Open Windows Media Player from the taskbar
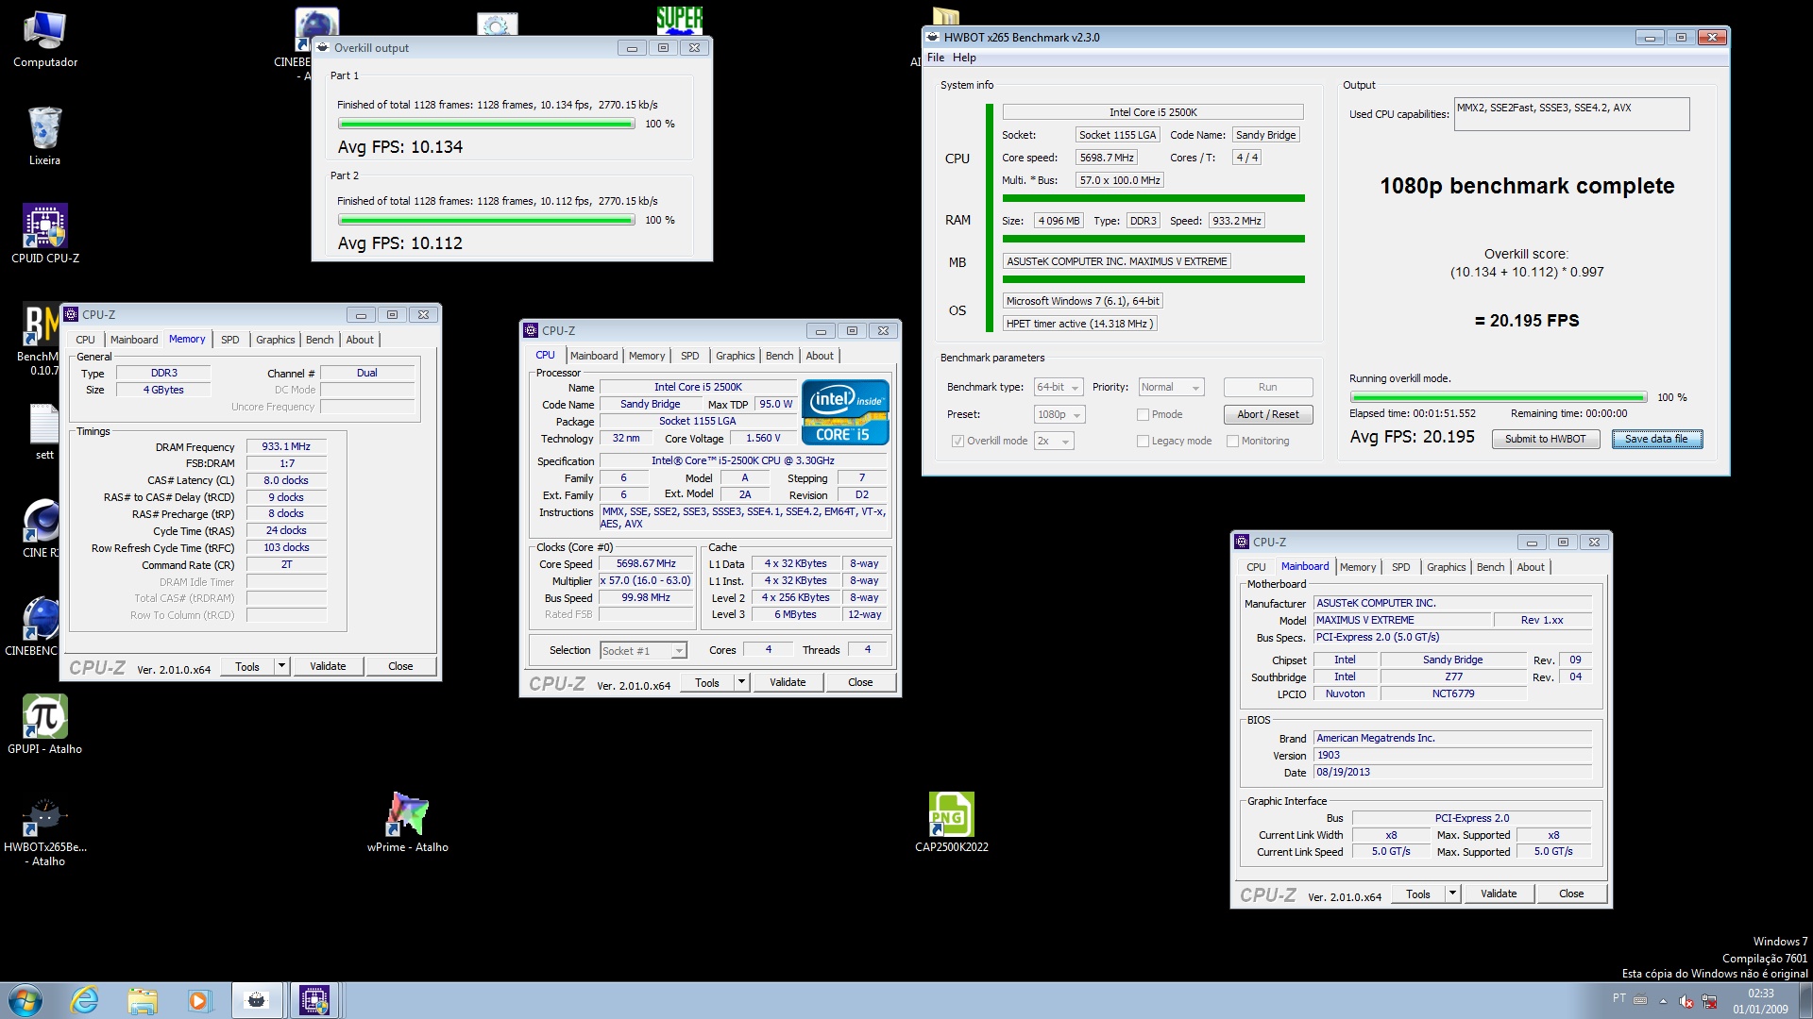Image resolution: width=1813 pixels, height=1019 pixels. pos(198,1000)
